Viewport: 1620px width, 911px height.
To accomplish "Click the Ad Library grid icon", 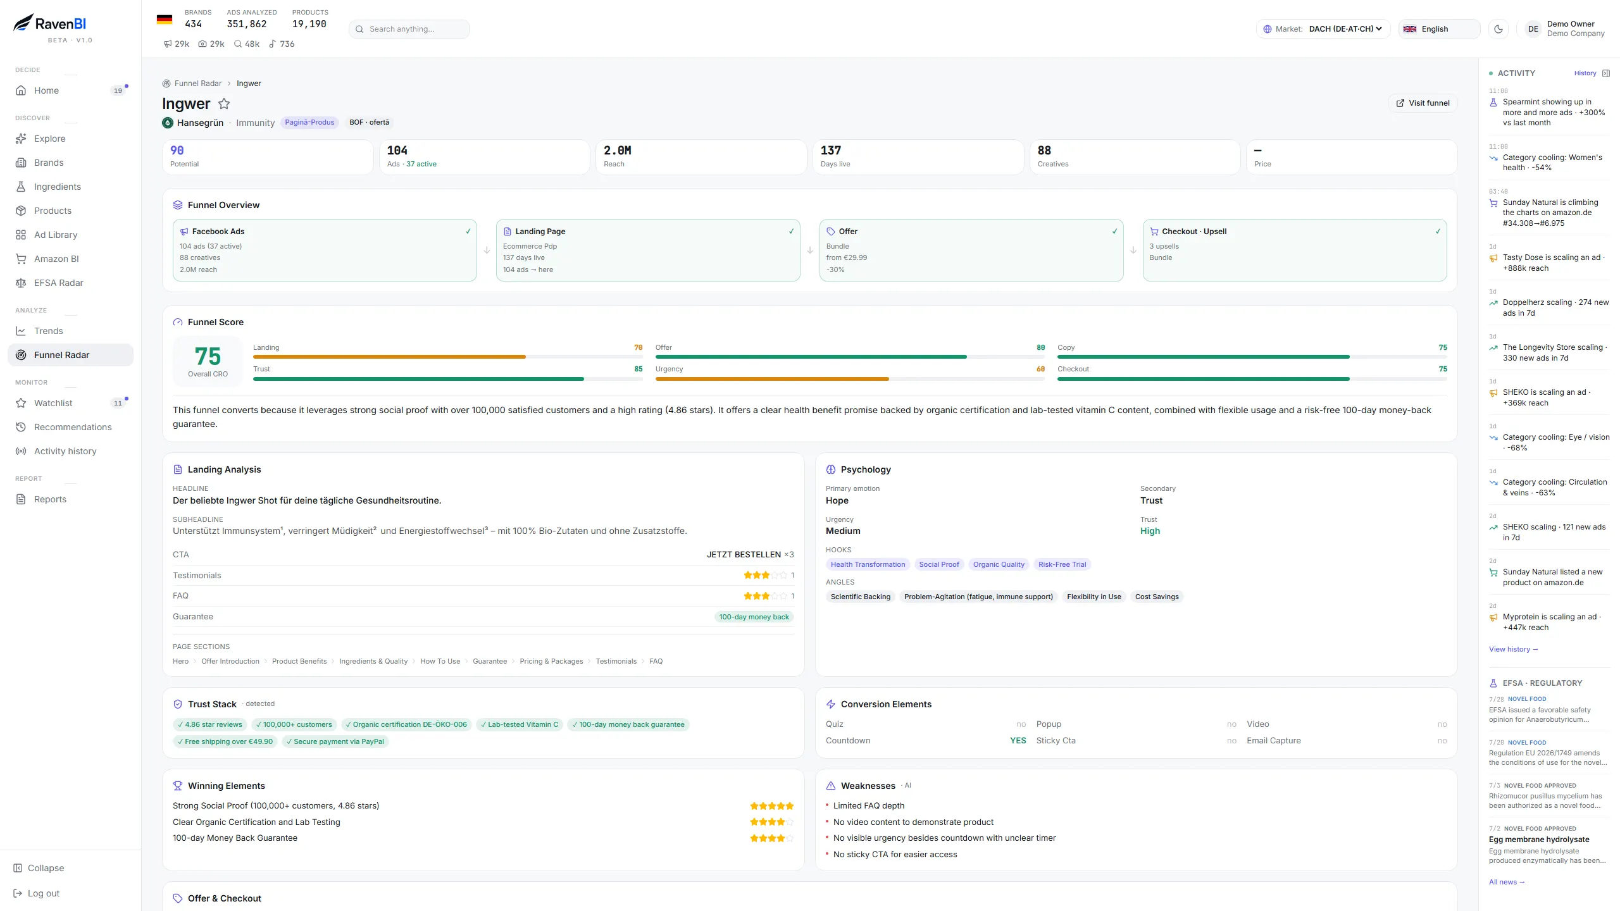I will (x=21, y=235).
